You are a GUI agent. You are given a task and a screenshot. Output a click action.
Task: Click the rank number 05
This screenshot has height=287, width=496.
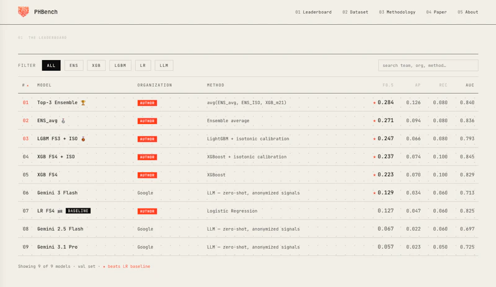click(25, 175)
